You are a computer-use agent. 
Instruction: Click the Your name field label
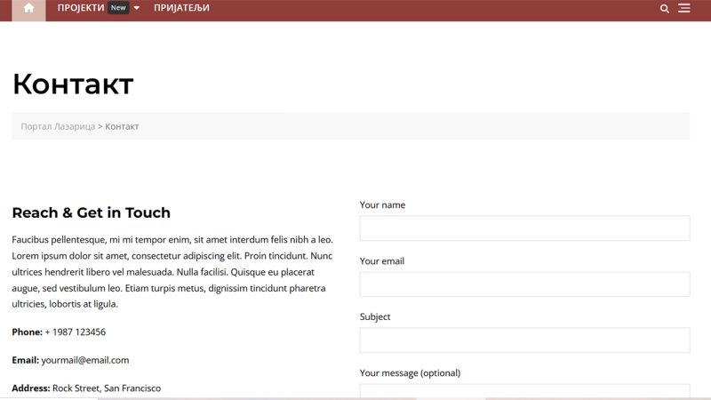[382, 205]
